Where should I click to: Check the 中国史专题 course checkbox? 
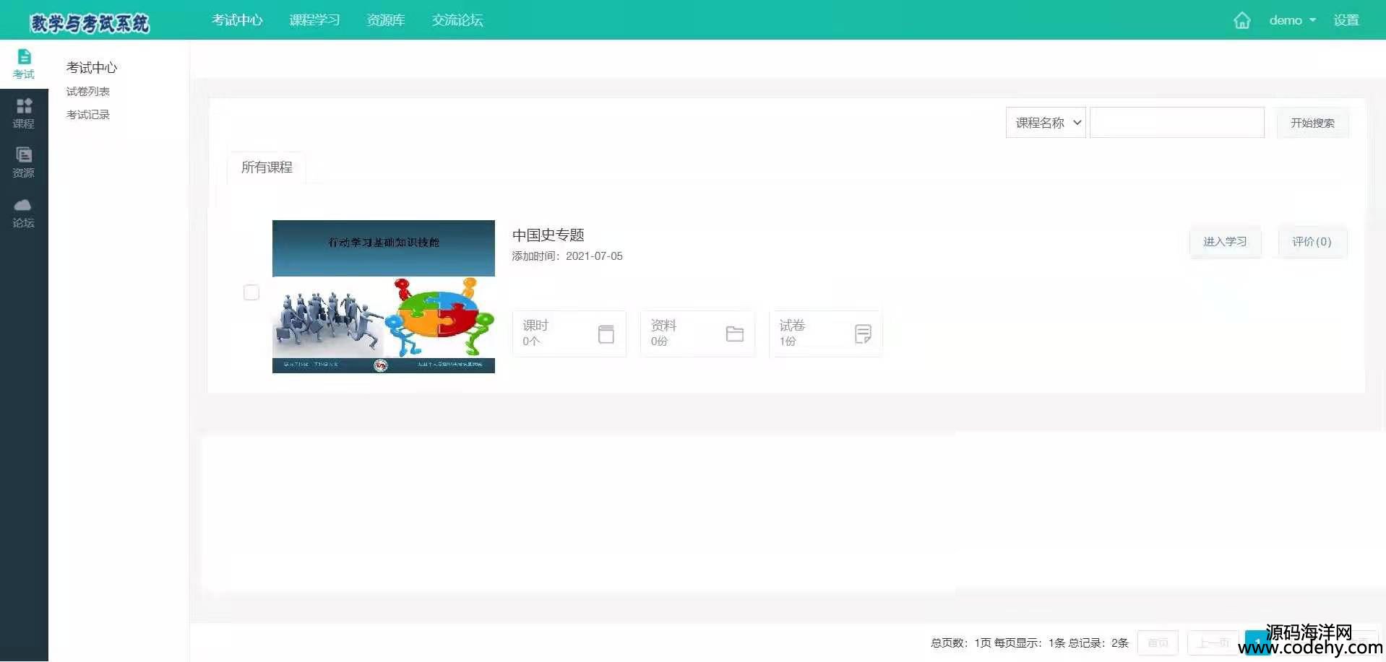251,292
